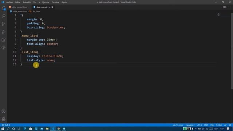Open Cortana circle on taskbar
Image resolution: width=233 pixels, height=131 pixels.
pyautogui.click(x=13, y=128)
